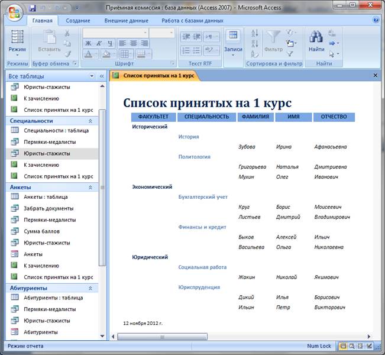Open the selection filter dropdown icon
Image resolution: width=385 pixels, height=355 pixels.
(291, 33)
